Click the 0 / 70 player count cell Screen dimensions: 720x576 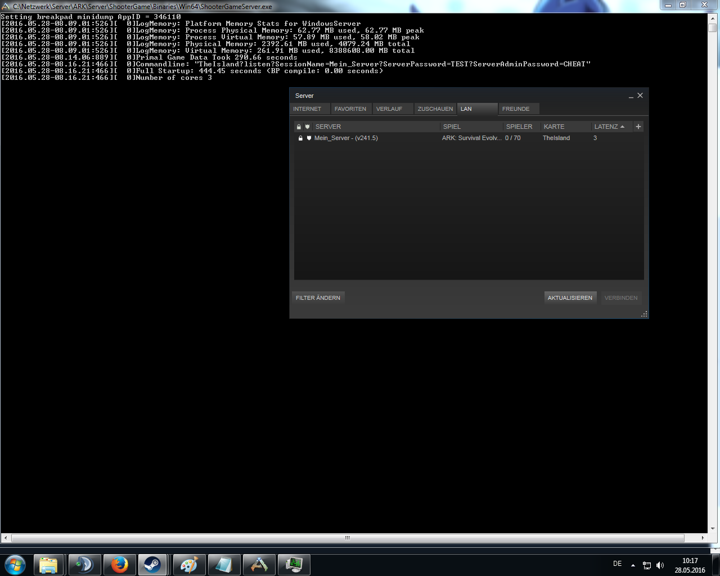click(x=512, y=138)
